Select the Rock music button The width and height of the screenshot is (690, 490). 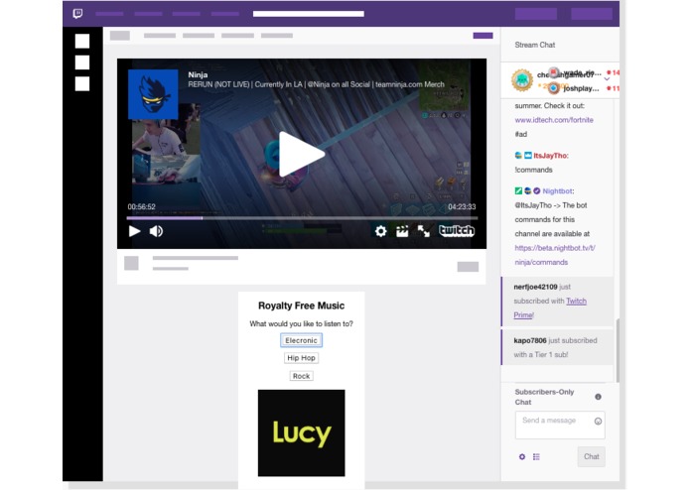click(302, 376)
